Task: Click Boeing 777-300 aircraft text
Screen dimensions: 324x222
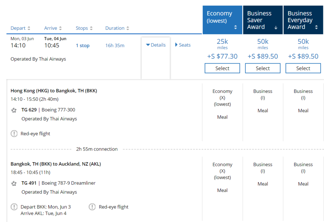Action: tap(59, 110)
